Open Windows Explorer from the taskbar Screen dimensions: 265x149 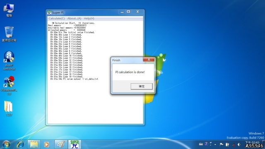[x=34, y=144]
